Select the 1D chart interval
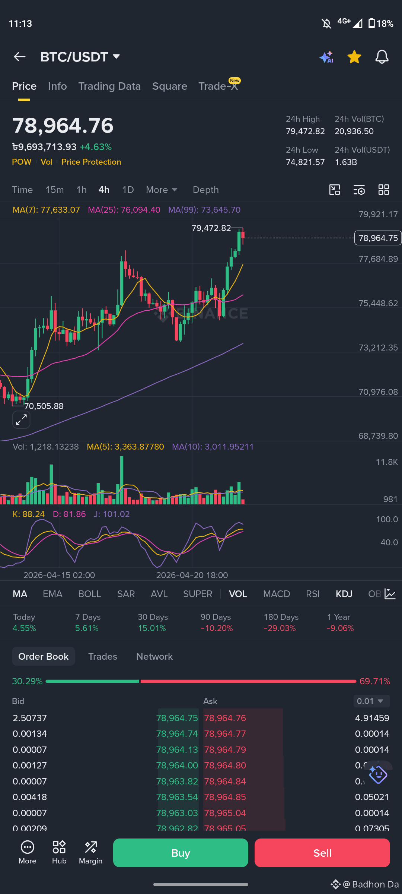 128,190
